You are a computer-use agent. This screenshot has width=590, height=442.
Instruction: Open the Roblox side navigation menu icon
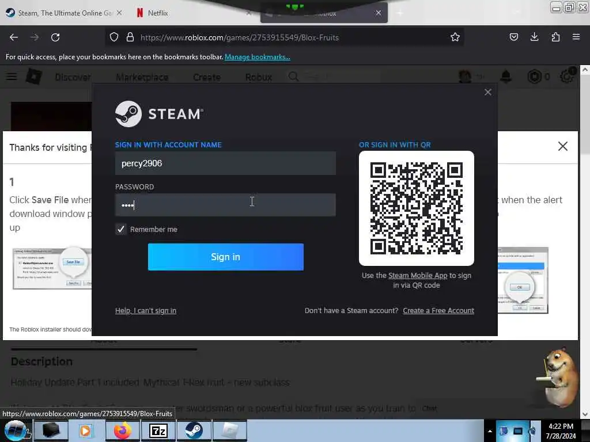(x=12, y=77)
